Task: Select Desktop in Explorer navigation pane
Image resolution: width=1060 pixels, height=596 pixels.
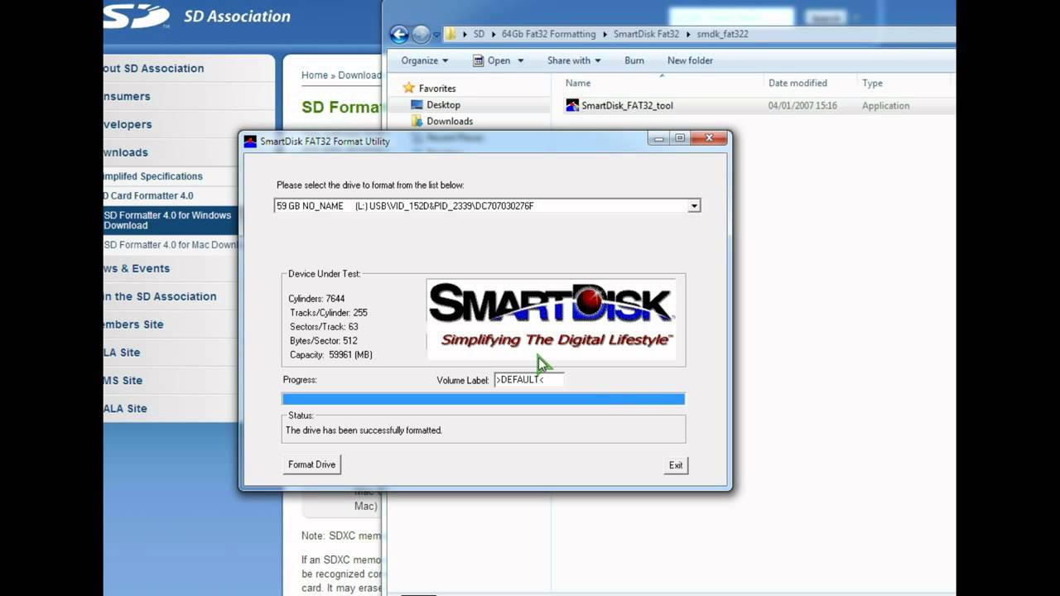Action: 443,105
